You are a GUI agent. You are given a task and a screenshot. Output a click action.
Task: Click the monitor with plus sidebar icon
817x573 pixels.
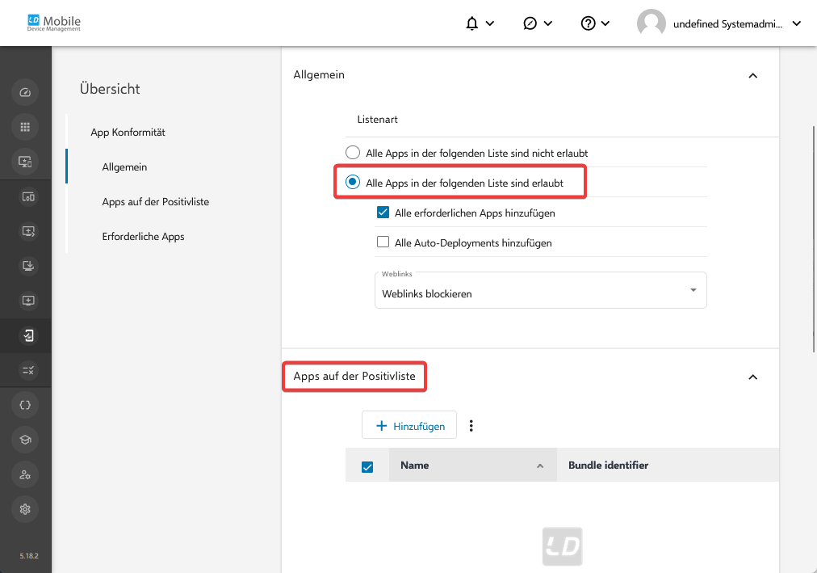28,301
